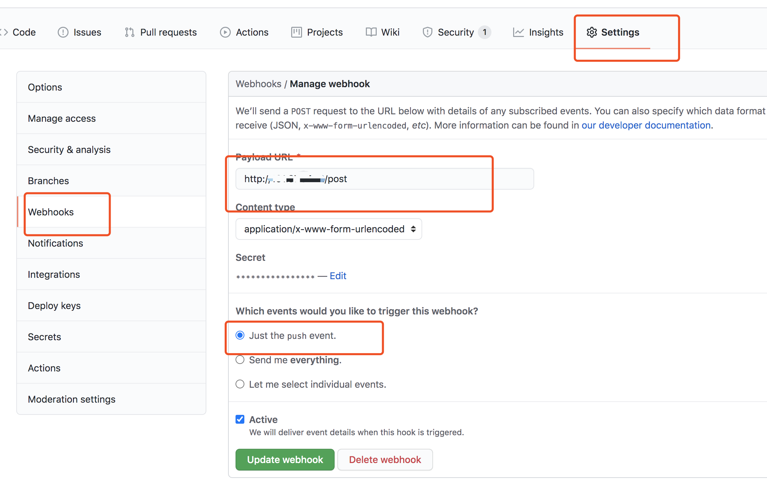This screenshot has width=767, height=500.
Task: Open the Content type dropdown
Action: [329, 229]
